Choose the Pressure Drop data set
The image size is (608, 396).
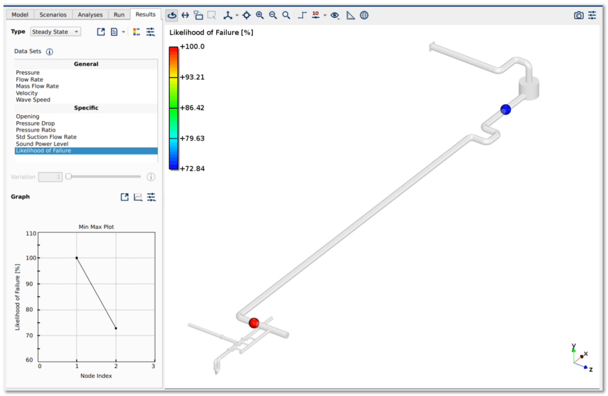(x=86, y=123)
